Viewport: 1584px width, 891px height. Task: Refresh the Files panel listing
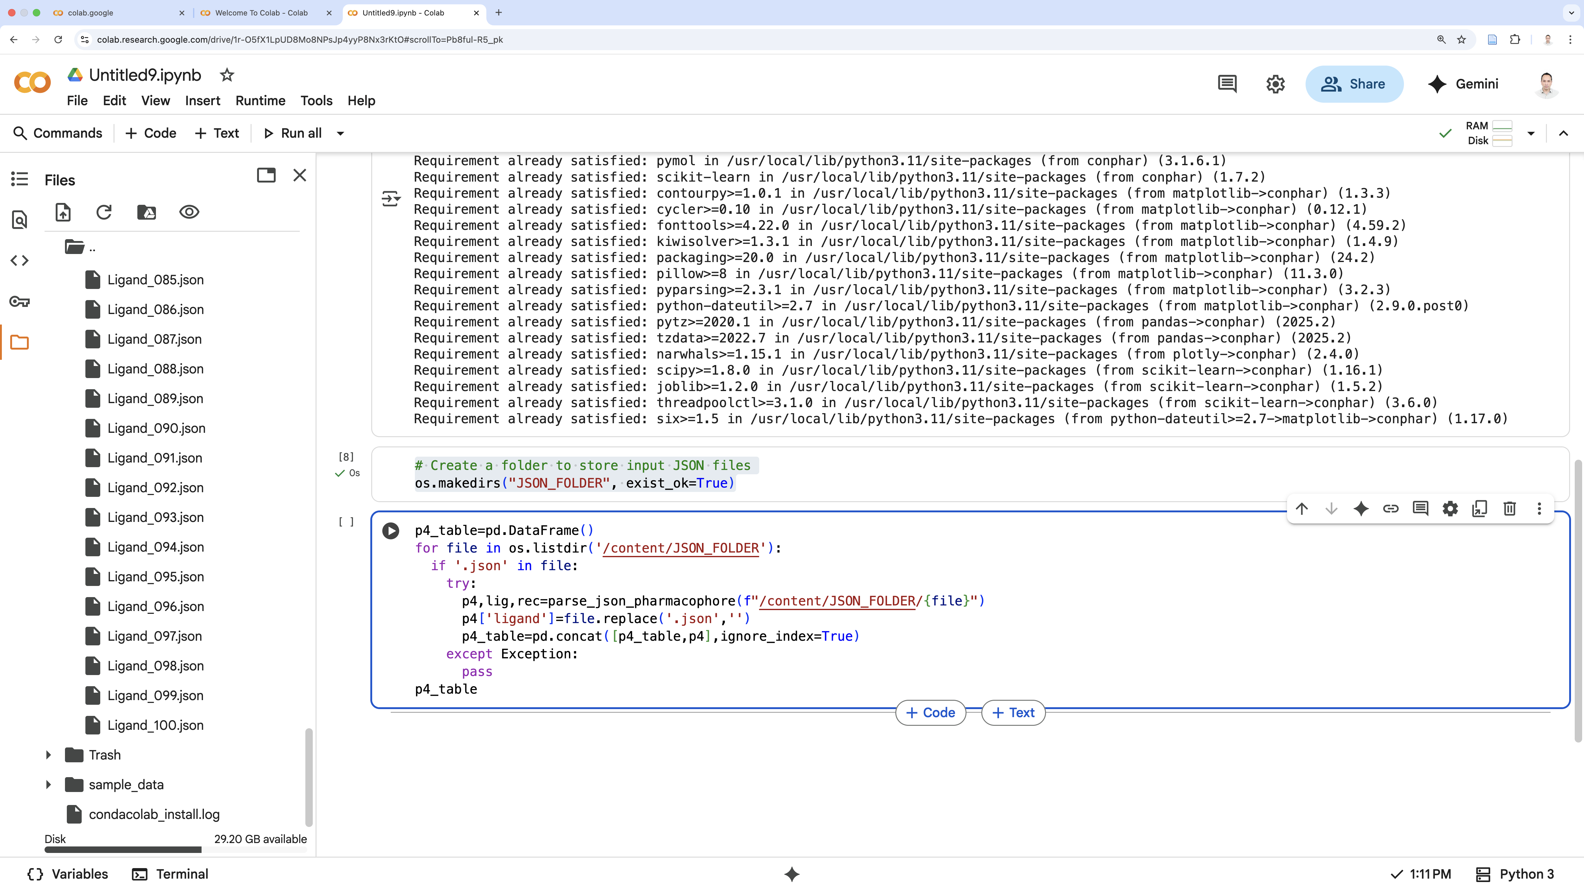(104, 212)
